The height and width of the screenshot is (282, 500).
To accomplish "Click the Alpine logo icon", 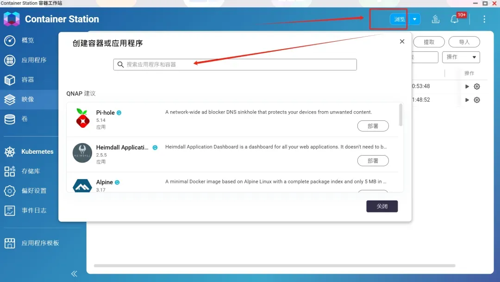I will point(82,186).
